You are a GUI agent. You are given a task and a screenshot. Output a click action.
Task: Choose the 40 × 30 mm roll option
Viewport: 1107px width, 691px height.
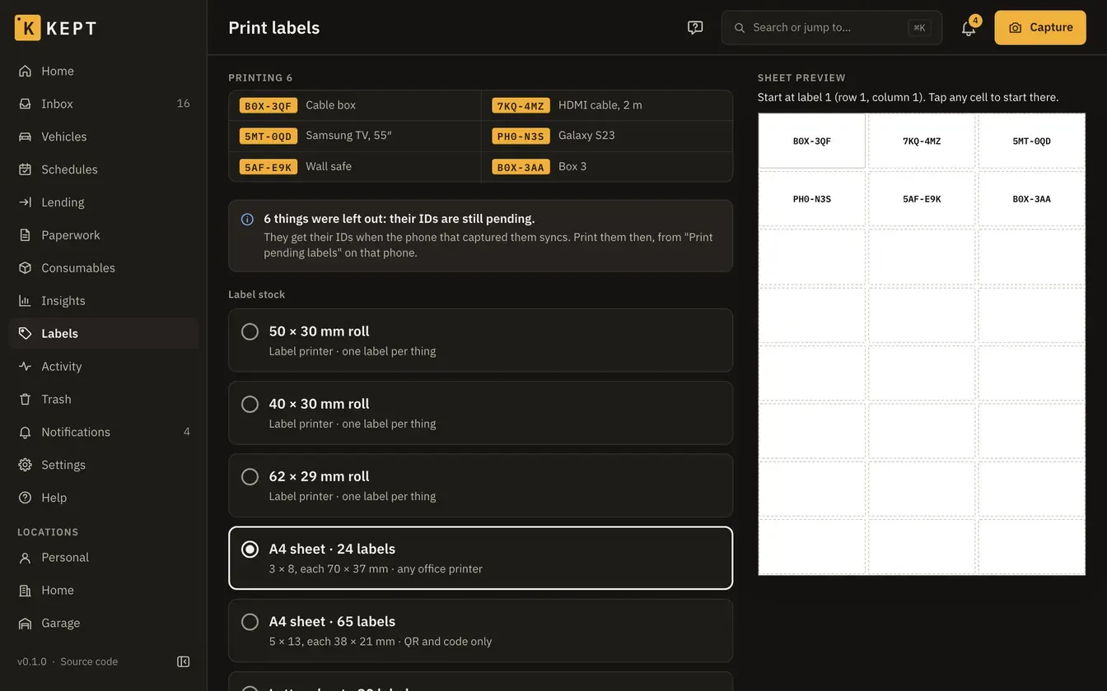tap(480, 413)
